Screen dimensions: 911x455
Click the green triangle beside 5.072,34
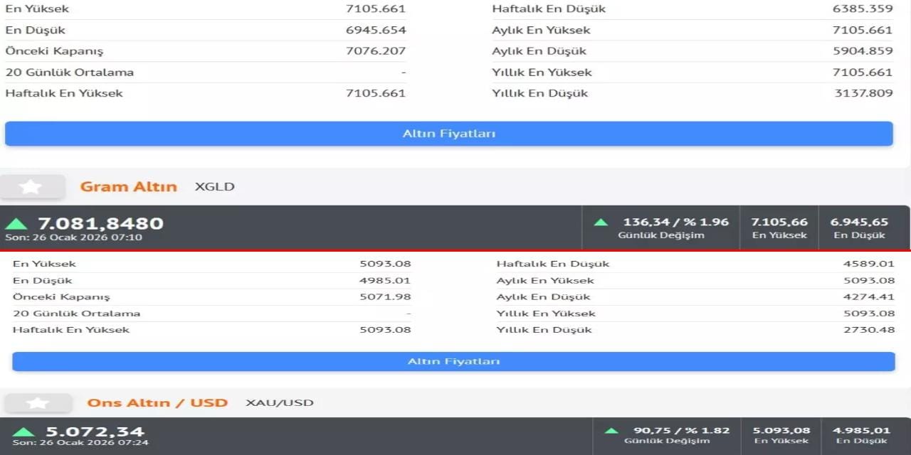pyautogui.click(x=23, y=432)
